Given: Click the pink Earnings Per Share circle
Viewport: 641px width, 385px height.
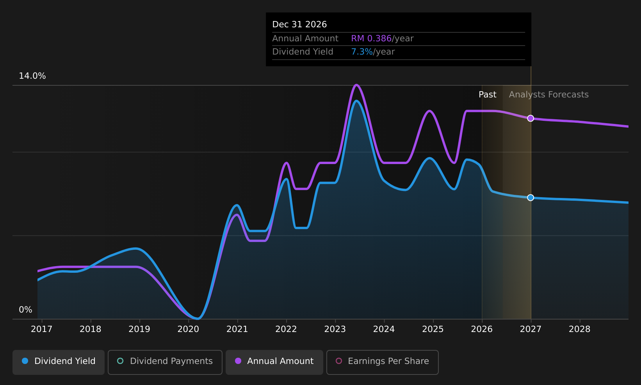Looking at the screenshot, I should (339, 361).
